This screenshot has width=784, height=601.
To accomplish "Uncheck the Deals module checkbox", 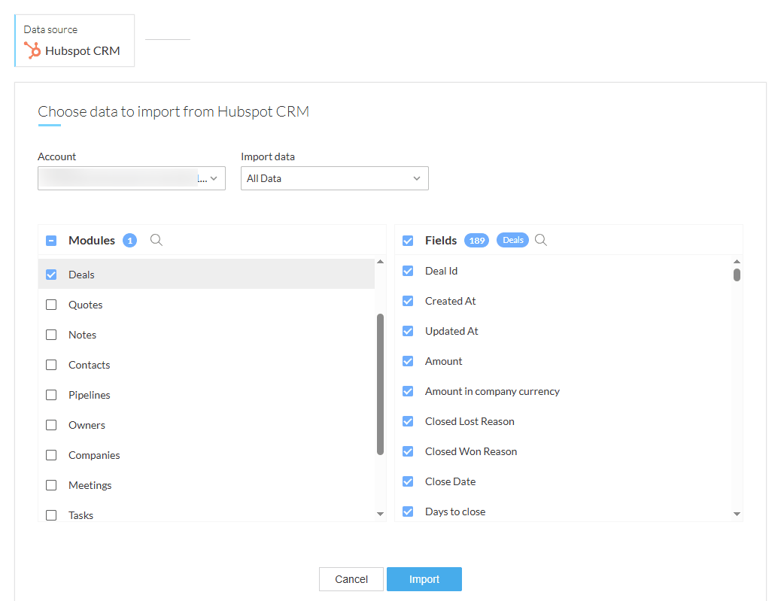I will pos(51,275).
